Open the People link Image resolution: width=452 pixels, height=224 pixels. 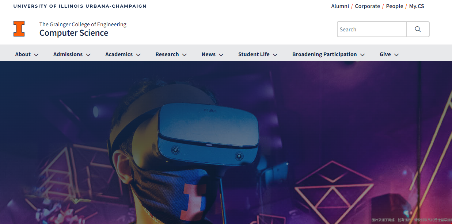[395, 6]
